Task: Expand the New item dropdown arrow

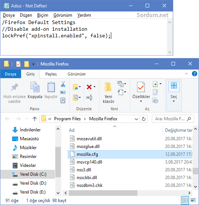Action: click(125, 84)
